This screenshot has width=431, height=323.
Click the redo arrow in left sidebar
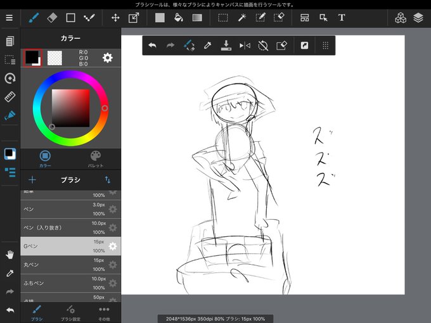click(10, 292)
